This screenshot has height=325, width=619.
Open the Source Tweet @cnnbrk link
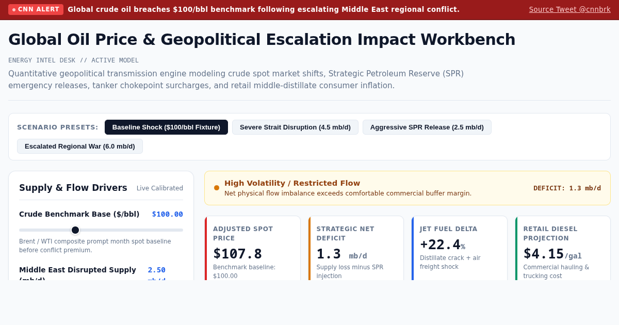point(569,9)
